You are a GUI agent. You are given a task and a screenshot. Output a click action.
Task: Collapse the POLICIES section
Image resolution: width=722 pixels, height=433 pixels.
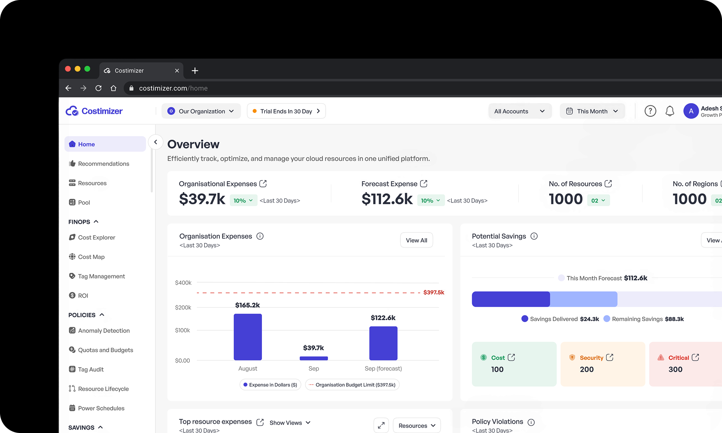(101, 315)
